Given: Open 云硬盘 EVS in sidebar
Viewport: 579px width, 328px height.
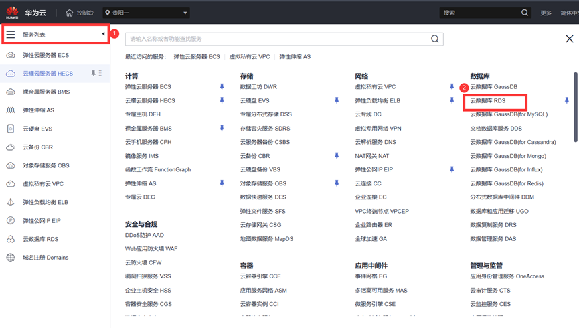Looking at the screenshot, I should (x=37, y=129).
